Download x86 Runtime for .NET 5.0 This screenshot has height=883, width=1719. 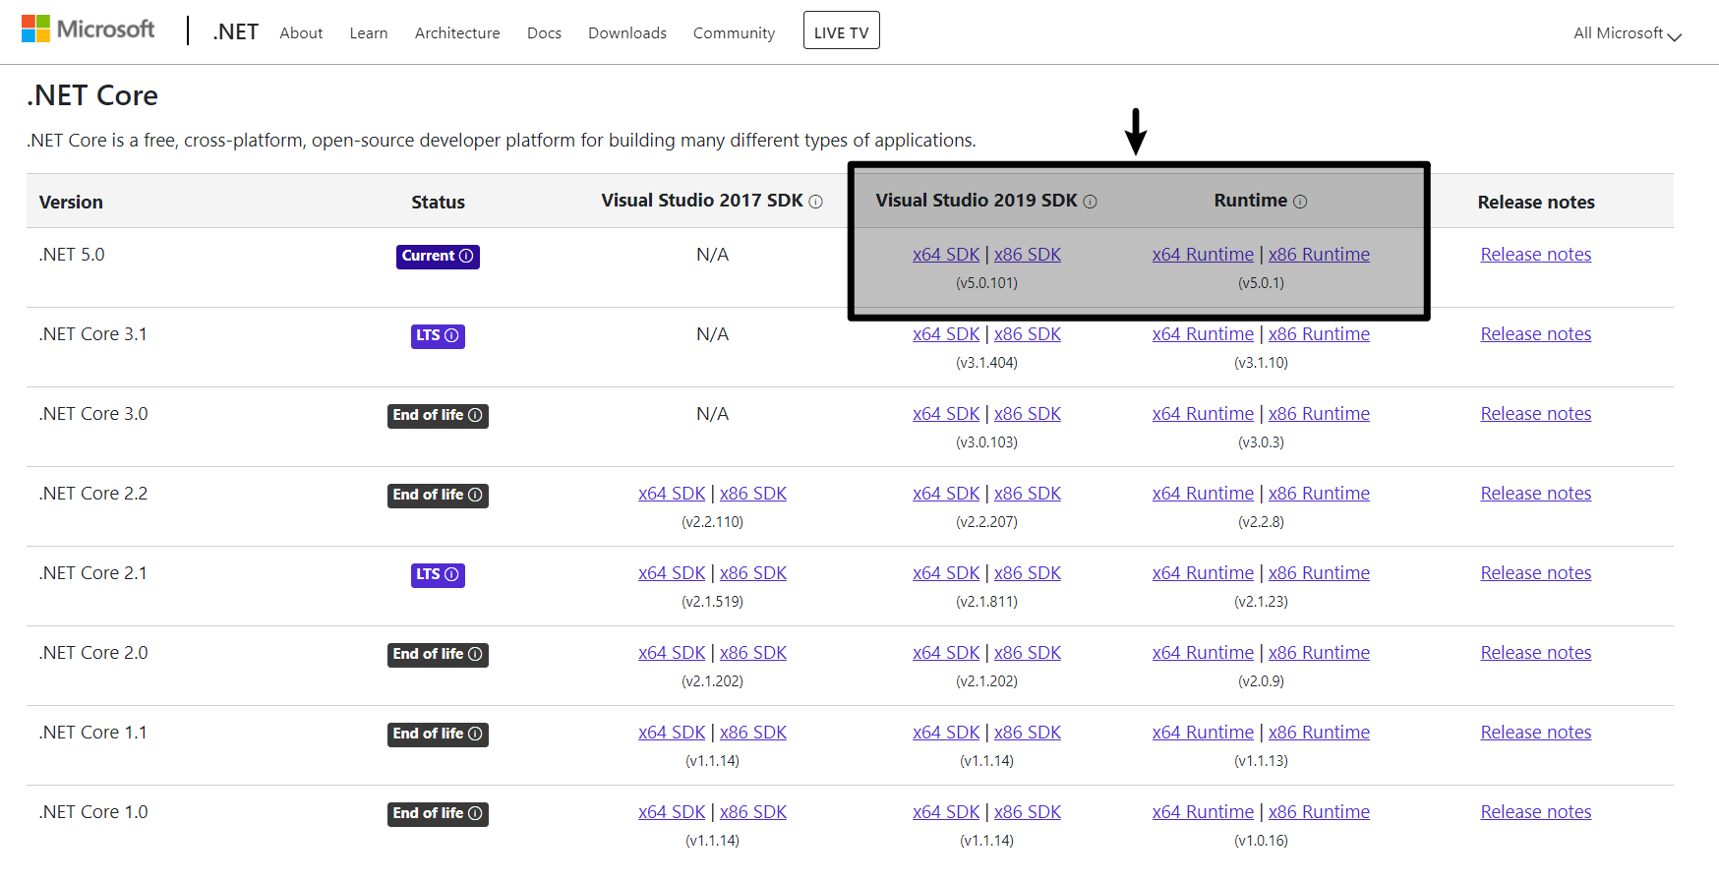click(x=1319, y=255)
